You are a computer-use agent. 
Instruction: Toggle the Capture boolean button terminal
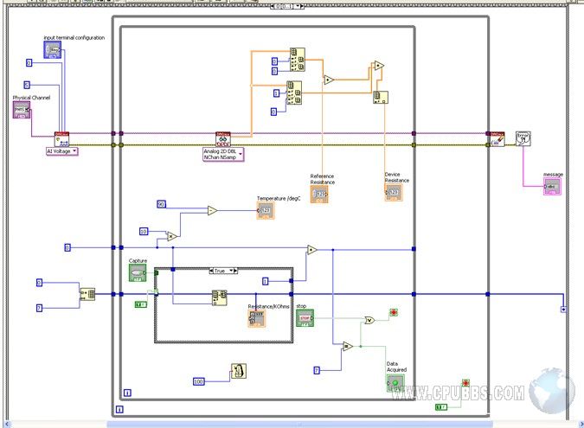point(138,273)
